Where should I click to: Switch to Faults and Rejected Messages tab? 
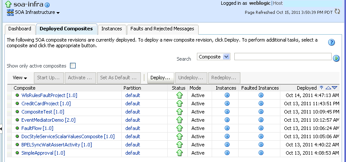[x=163, y=29]
